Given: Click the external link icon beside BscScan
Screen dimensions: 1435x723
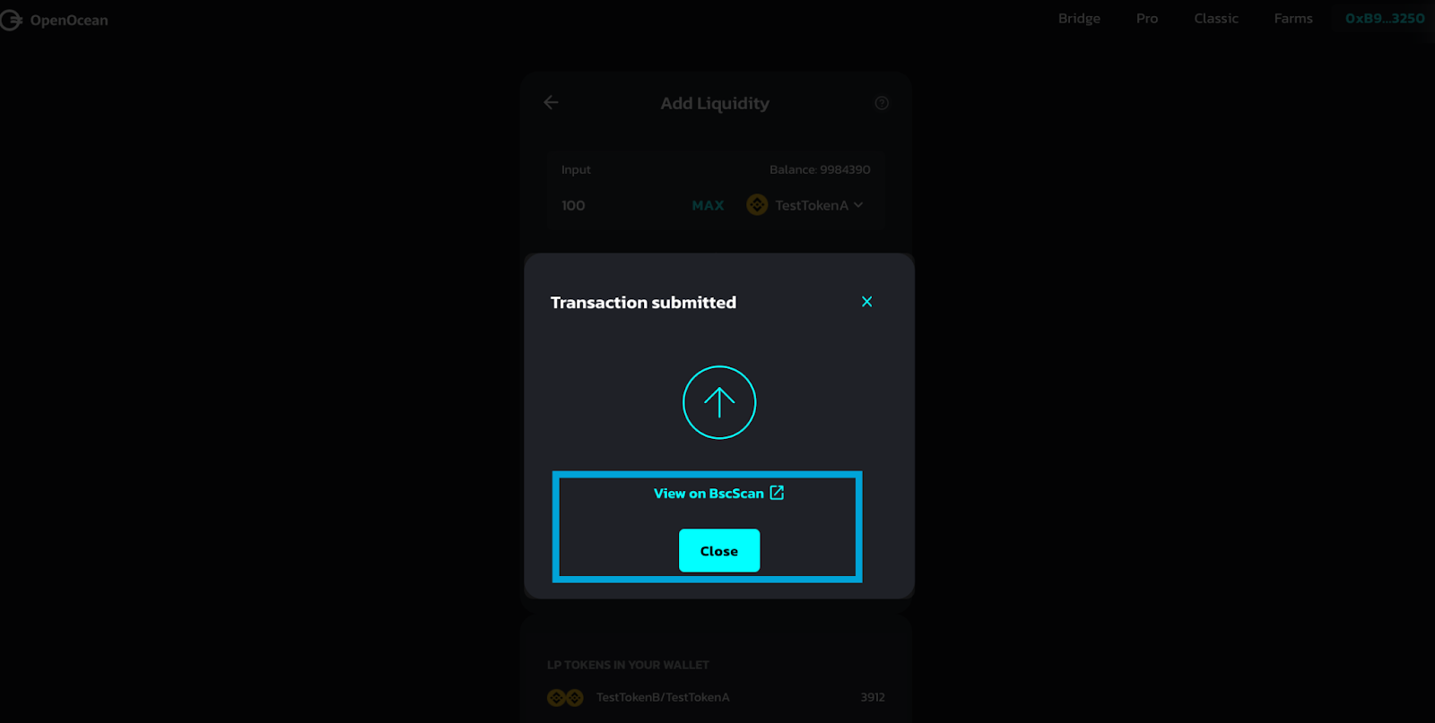Looking at the screenshot, I should [777, 493].
